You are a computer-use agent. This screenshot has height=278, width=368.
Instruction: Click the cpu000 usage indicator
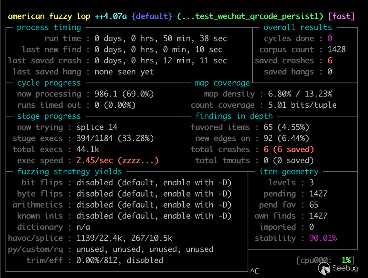tap(325, 261)
